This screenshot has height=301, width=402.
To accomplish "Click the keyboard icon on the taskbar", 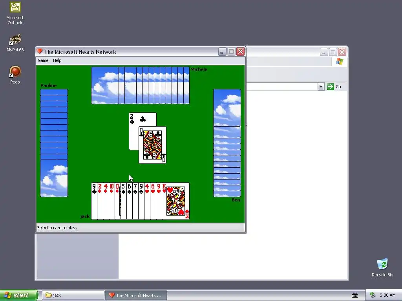I will coord(355,296).
